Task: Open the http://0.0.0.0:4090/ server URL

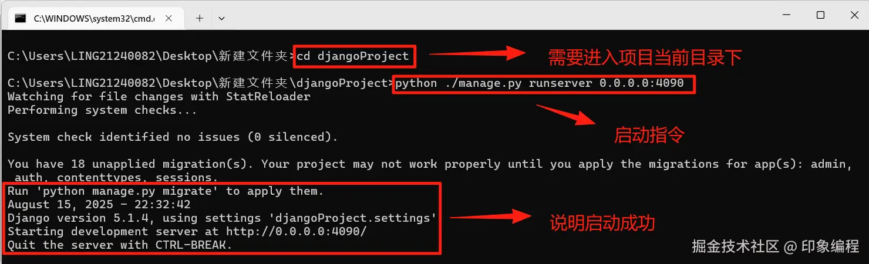Action: pos(298,232)
